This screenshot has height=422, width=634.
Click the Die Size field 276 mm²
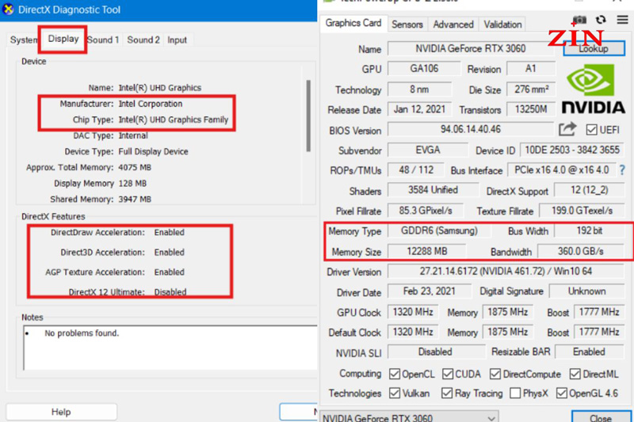531,89
